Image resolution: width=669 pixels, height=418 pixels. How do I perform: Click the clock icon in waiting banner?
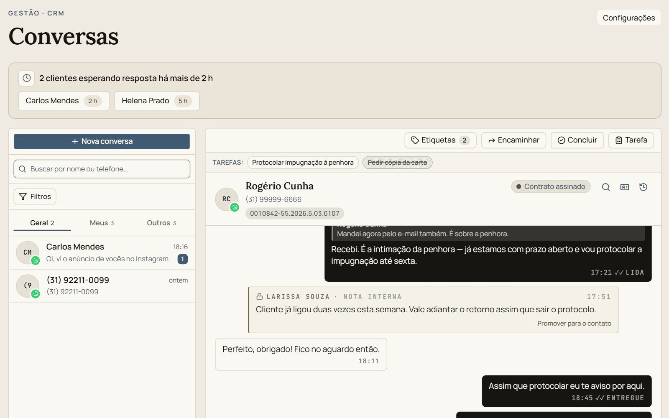[27, 78]
